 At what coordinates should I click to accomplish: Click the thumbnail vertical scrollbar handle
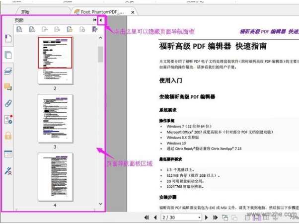100,54
